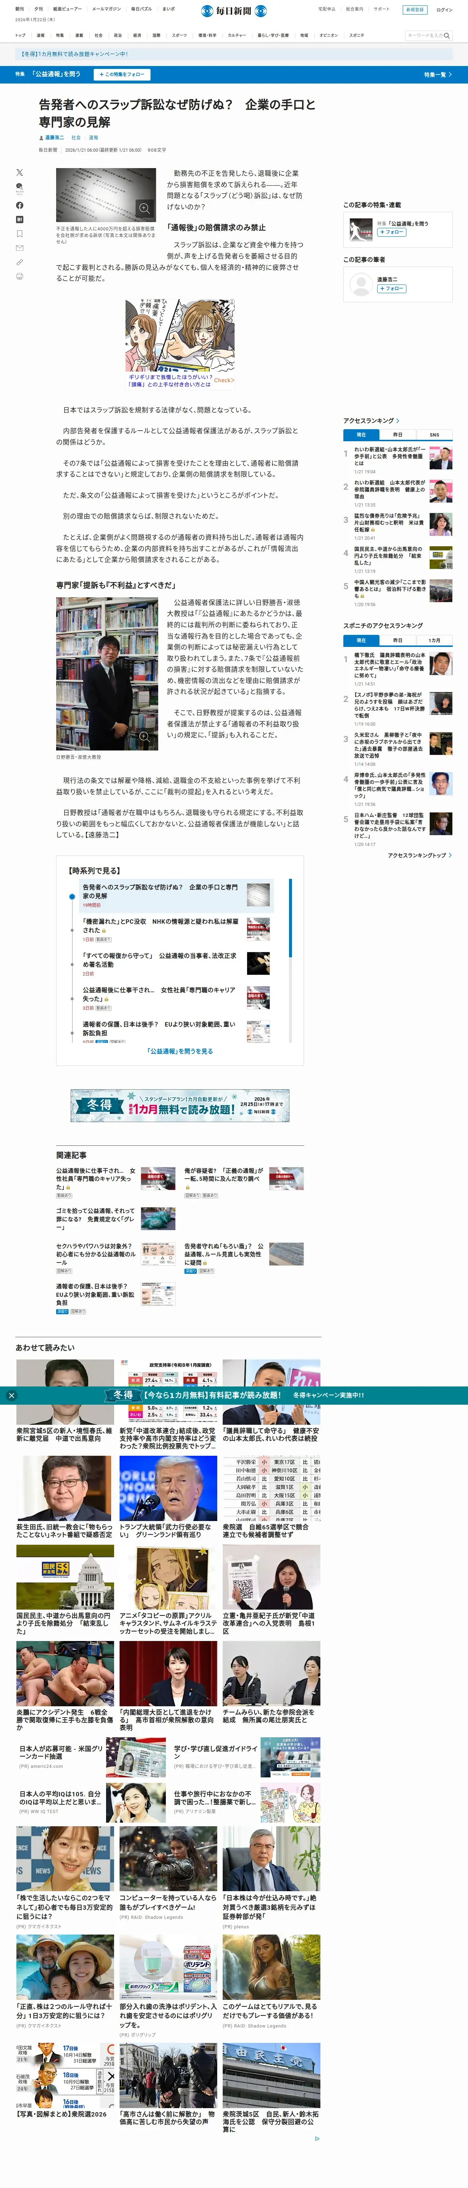468x2188 pixels.
Task: Switch access ranking to 昨日 tab
Action: coord(398,435)
